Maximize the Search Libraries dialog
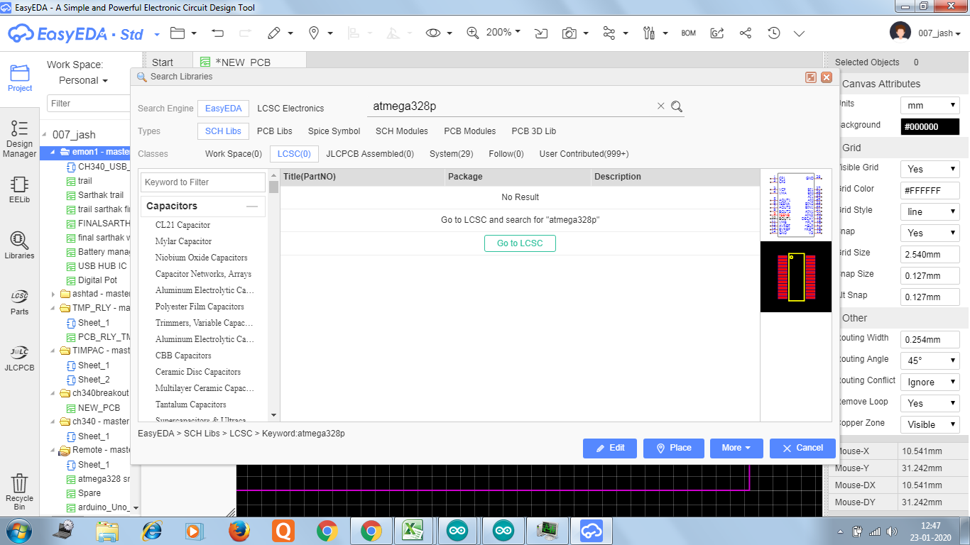This screenshot has width=970, height=545. tap(811, 77)
